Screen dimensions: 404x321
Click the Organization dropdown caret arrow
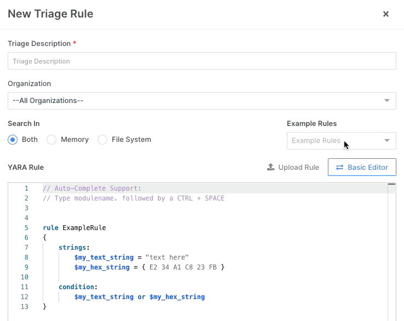387,101
